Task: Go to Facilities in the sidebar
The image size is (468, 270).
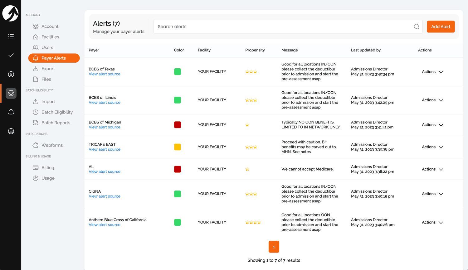Action: coord(50,37)
